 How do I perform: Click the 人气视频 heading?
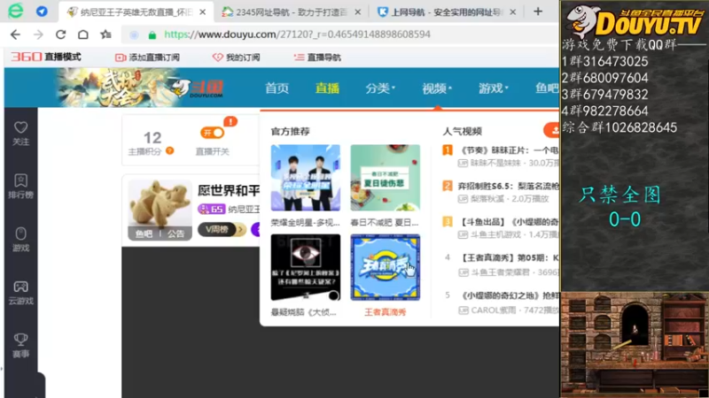462,131
